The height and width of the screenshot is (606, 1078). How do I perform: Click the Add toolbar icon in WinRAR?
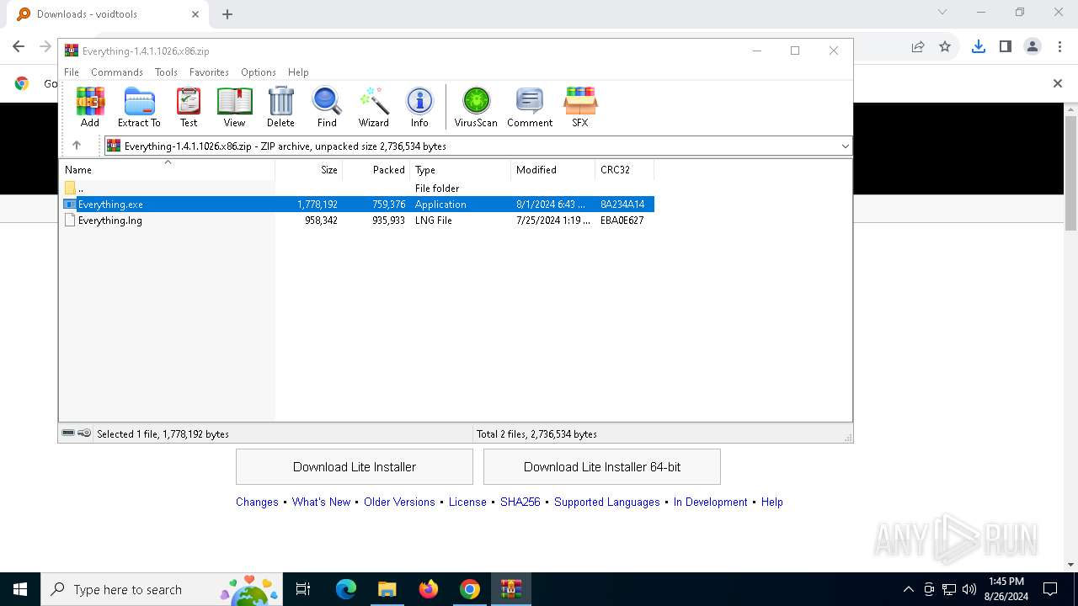[x=90, y=107]
